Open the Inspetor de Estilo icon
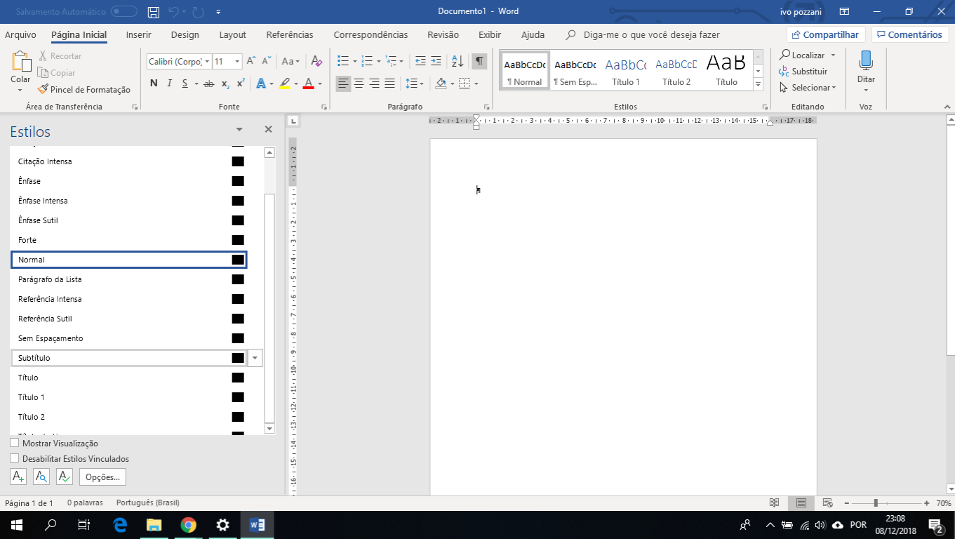Screen dimensions: 955x539 tap(41, 477)
